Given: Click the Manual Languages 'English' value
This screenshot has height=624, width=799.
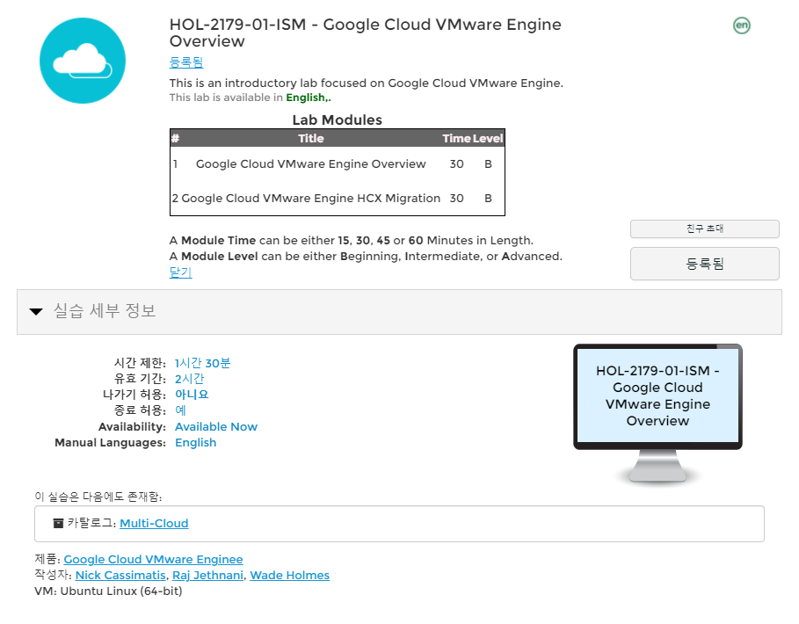Looking at the screenshot, I should coord(196,443).
